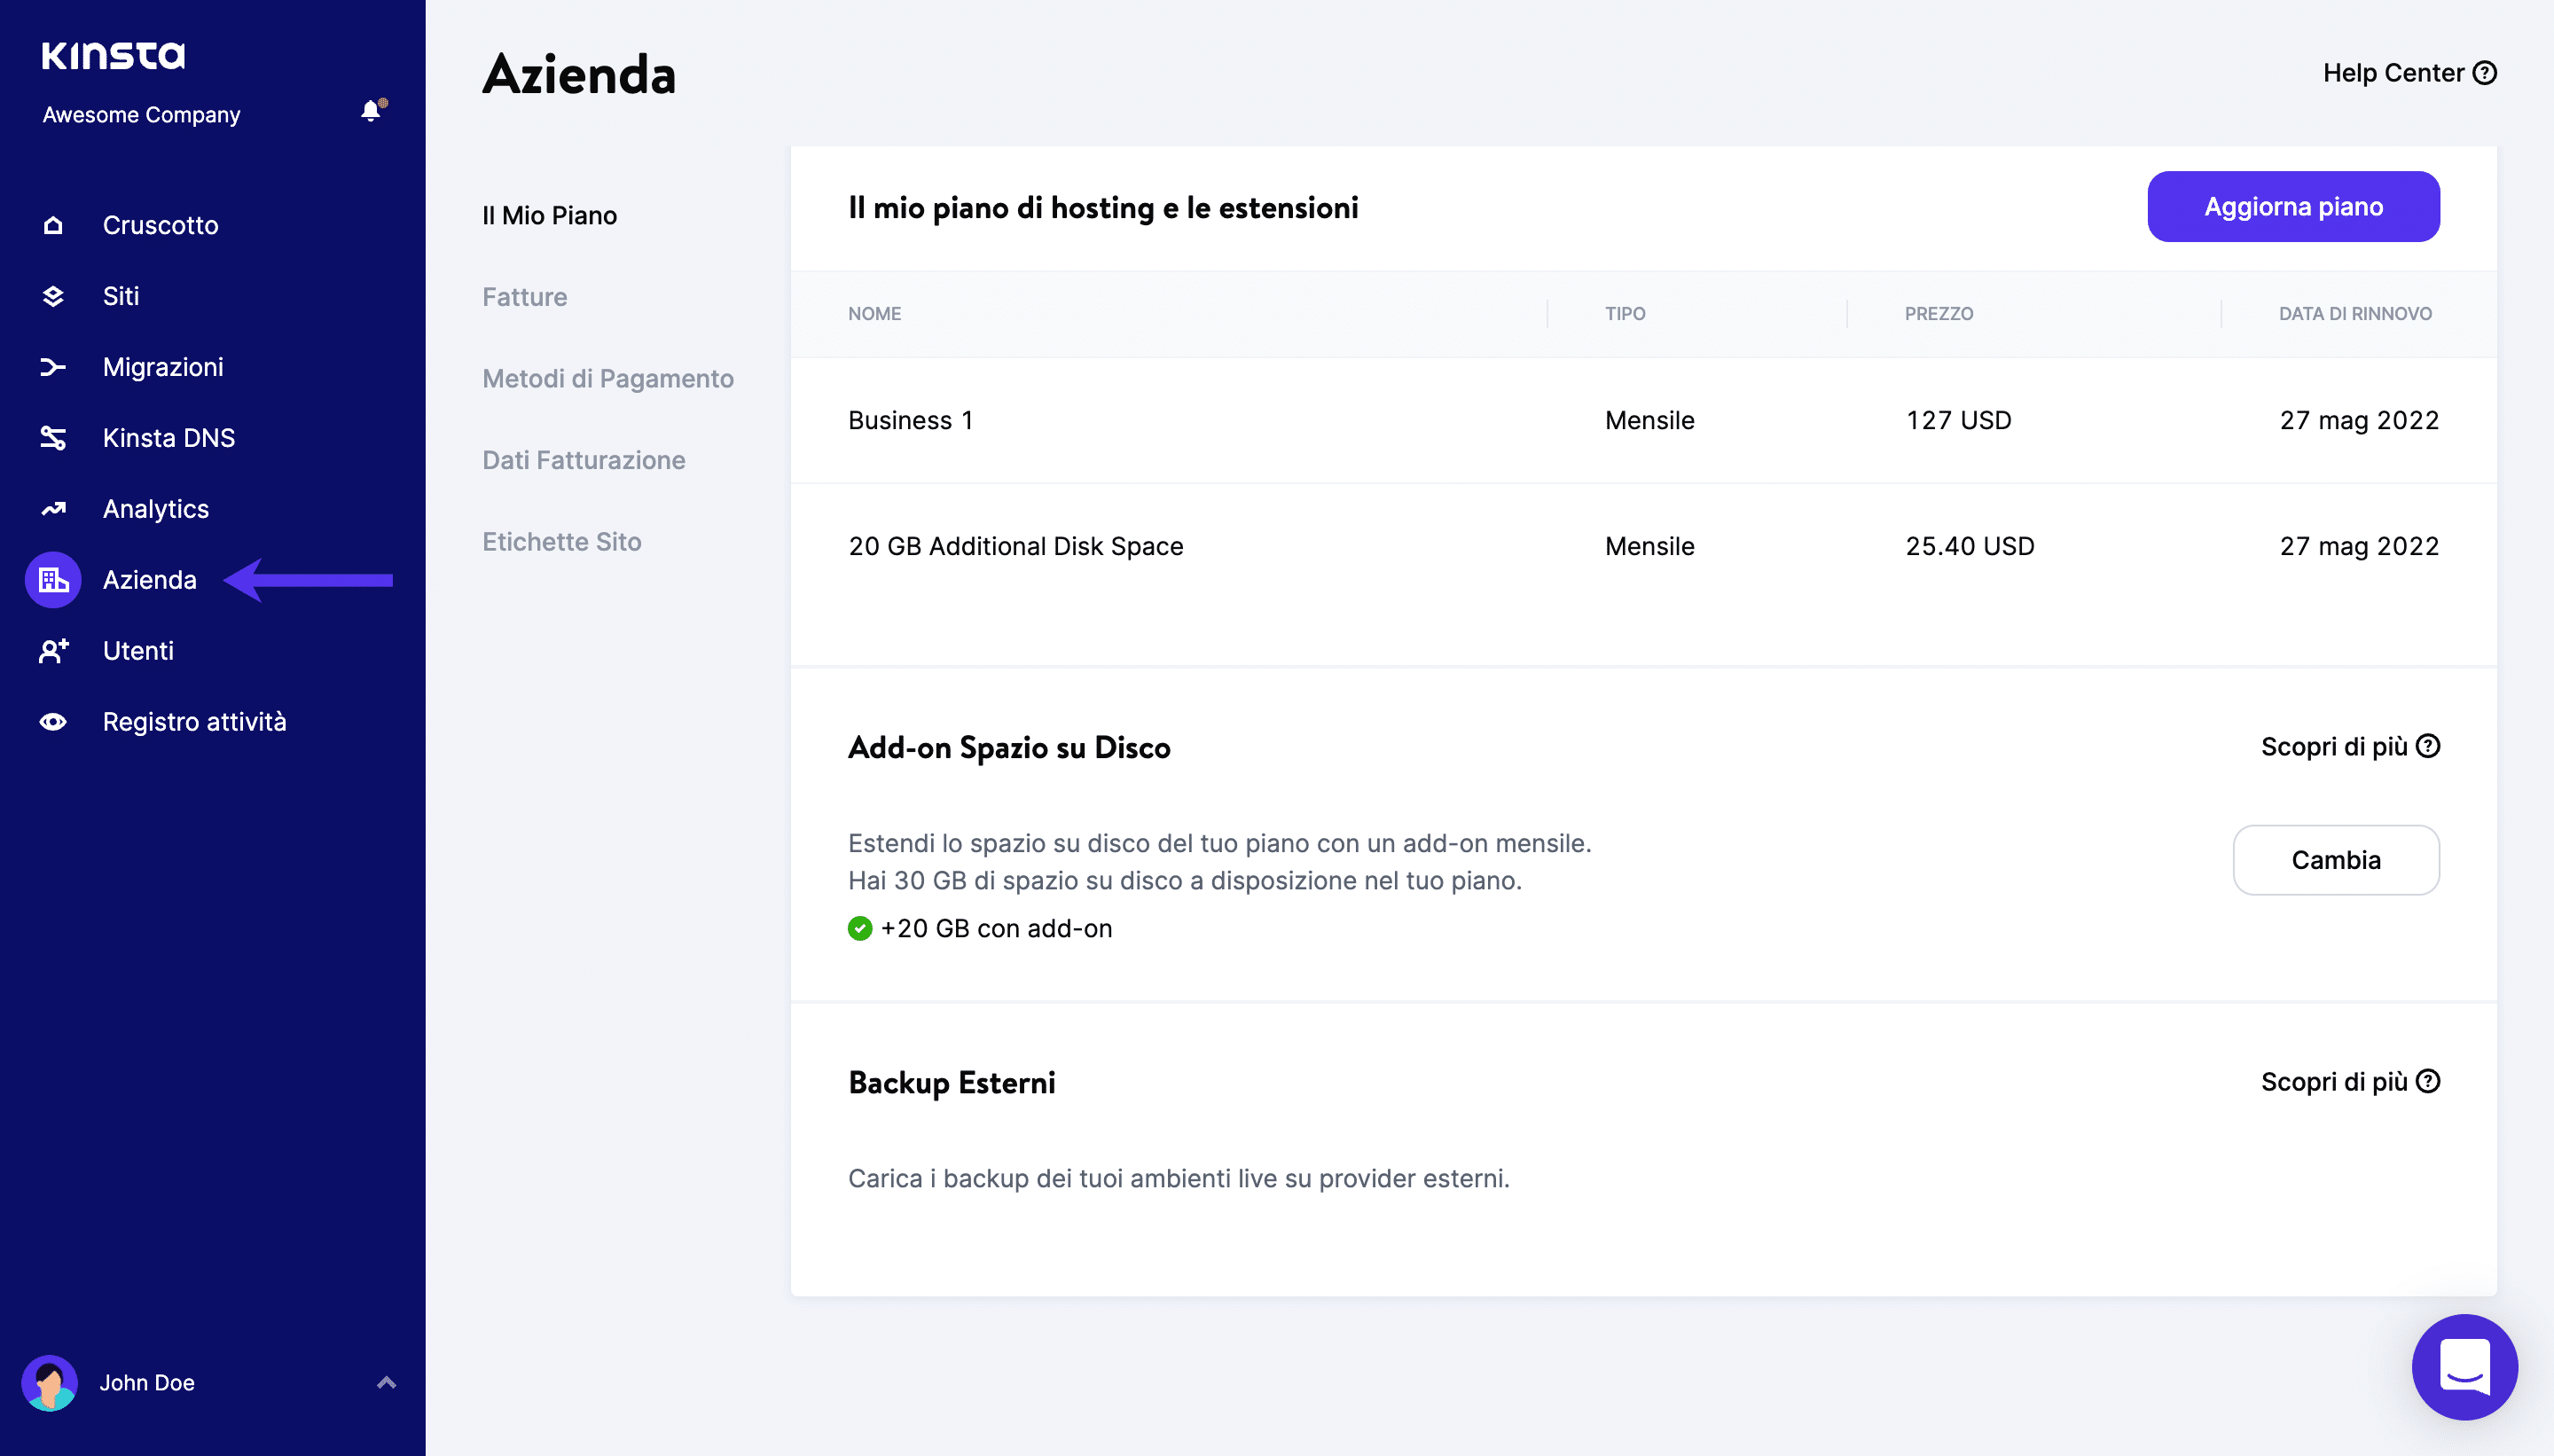This screenshot has width=2554, height=1456.
Task: Click the Registro attività eye icon
Action: tap(53, 722)
